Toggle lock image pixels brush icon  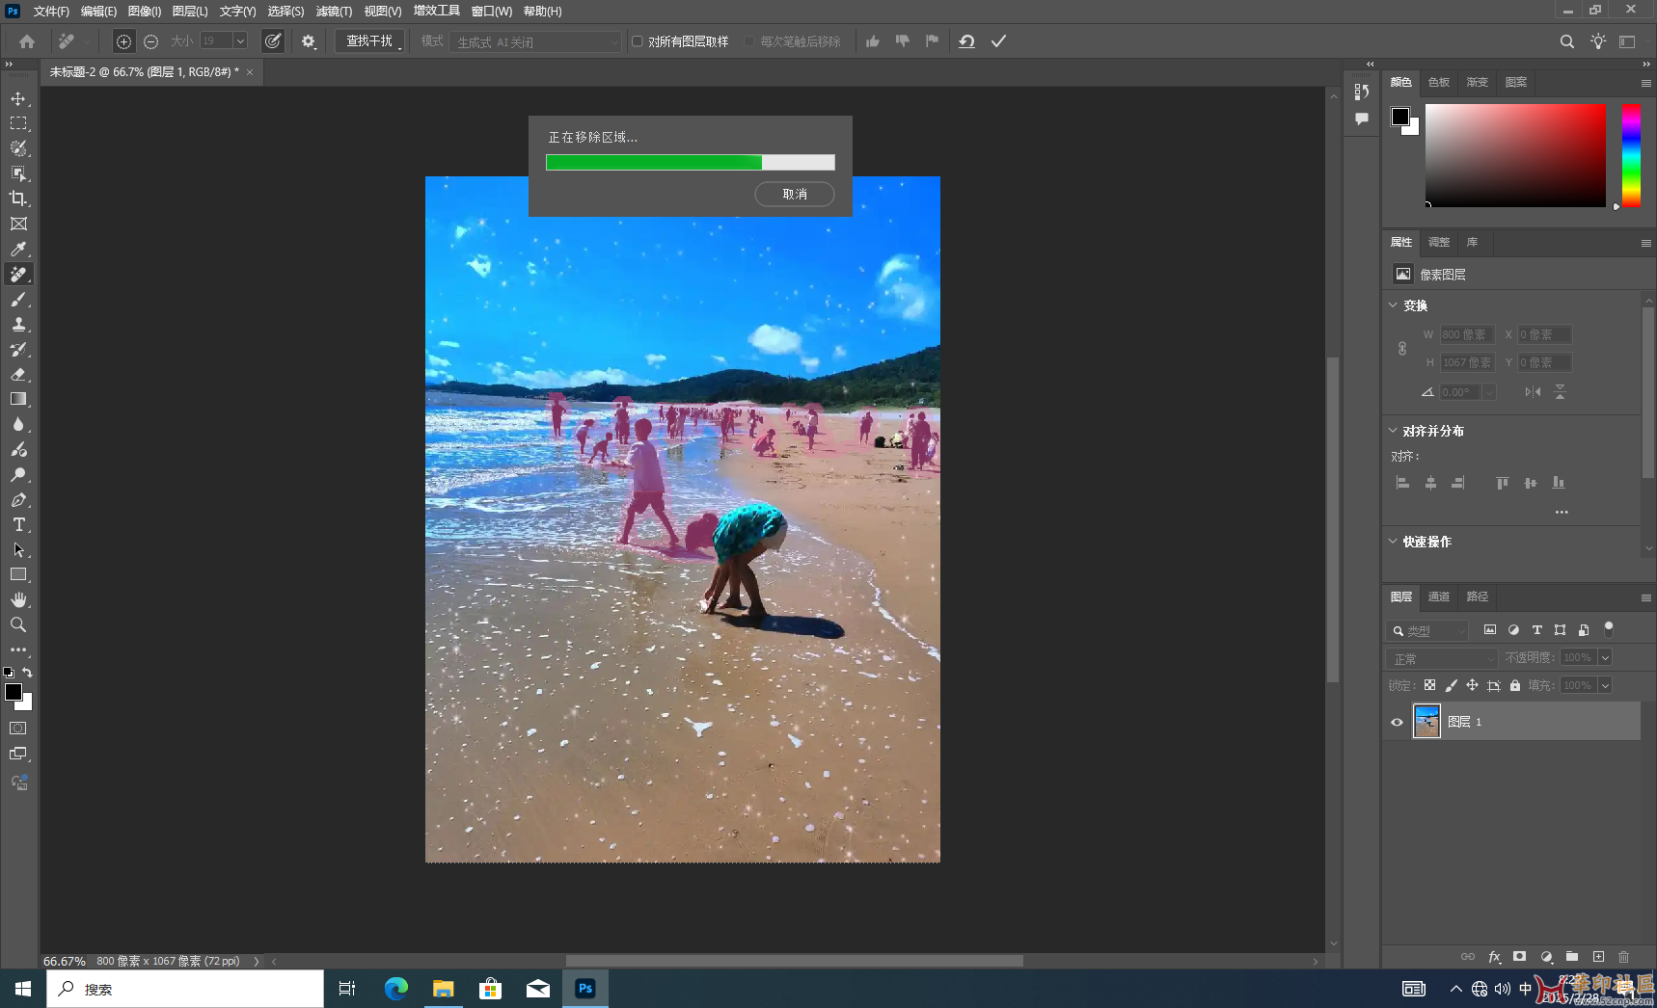tap(1452, 685)
